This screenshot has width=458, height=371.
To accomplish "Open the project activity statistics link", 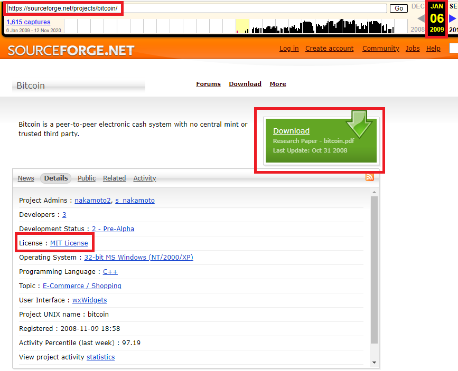I will point(101,357).
